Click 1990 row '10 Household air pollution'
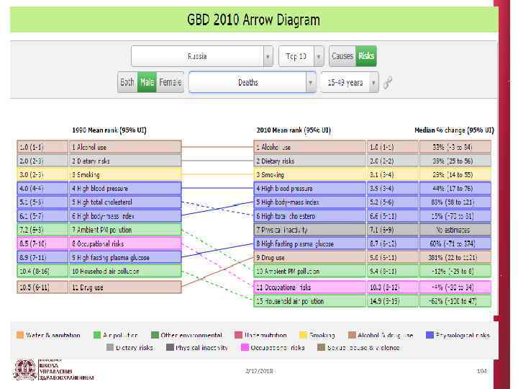Screen dimensions: 518x389 tap(125, 271)
